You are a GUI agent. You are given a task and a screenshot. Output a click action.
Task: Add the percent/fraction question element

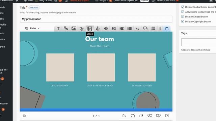coord(137,29)
